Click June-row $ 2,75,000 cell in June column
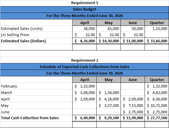The image size is (169, 128). tap(132, 112)
